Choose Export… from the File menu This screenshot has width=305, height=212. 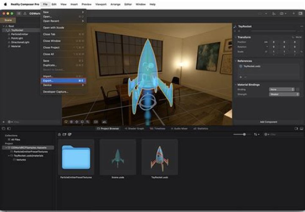pyautogui.click(x=63, y=81)
